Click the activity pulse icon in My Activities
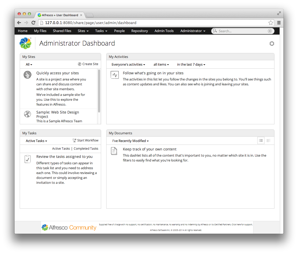The height and width of the screenshot is (254, 298). click(x=115, y=75)
